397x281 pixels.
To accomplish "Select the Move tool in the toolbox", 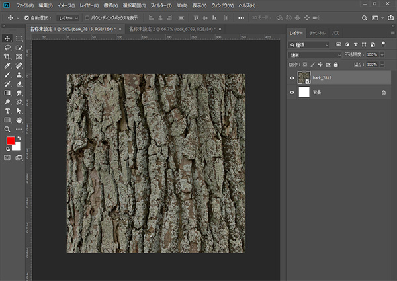I will coord(7,39).
